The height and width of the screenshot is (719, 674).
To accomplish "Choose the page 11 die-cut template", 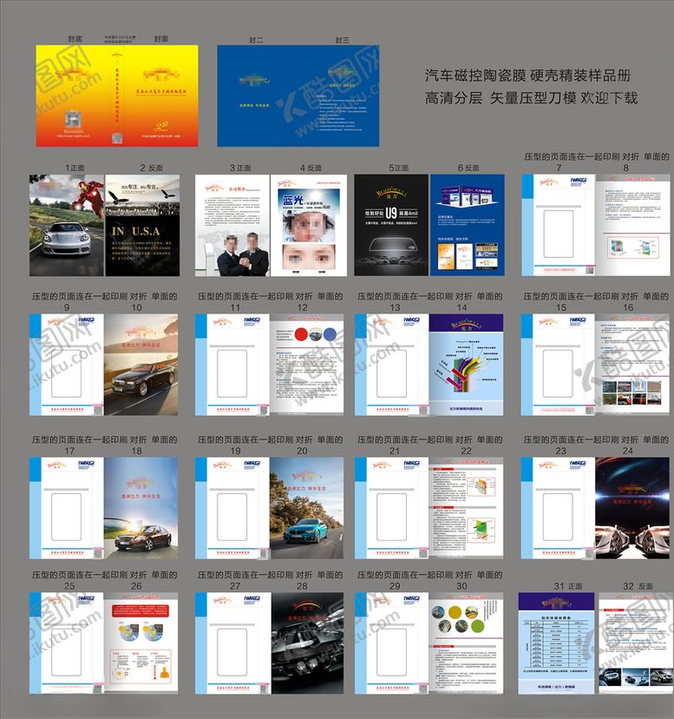I will [x=232, y=365].
